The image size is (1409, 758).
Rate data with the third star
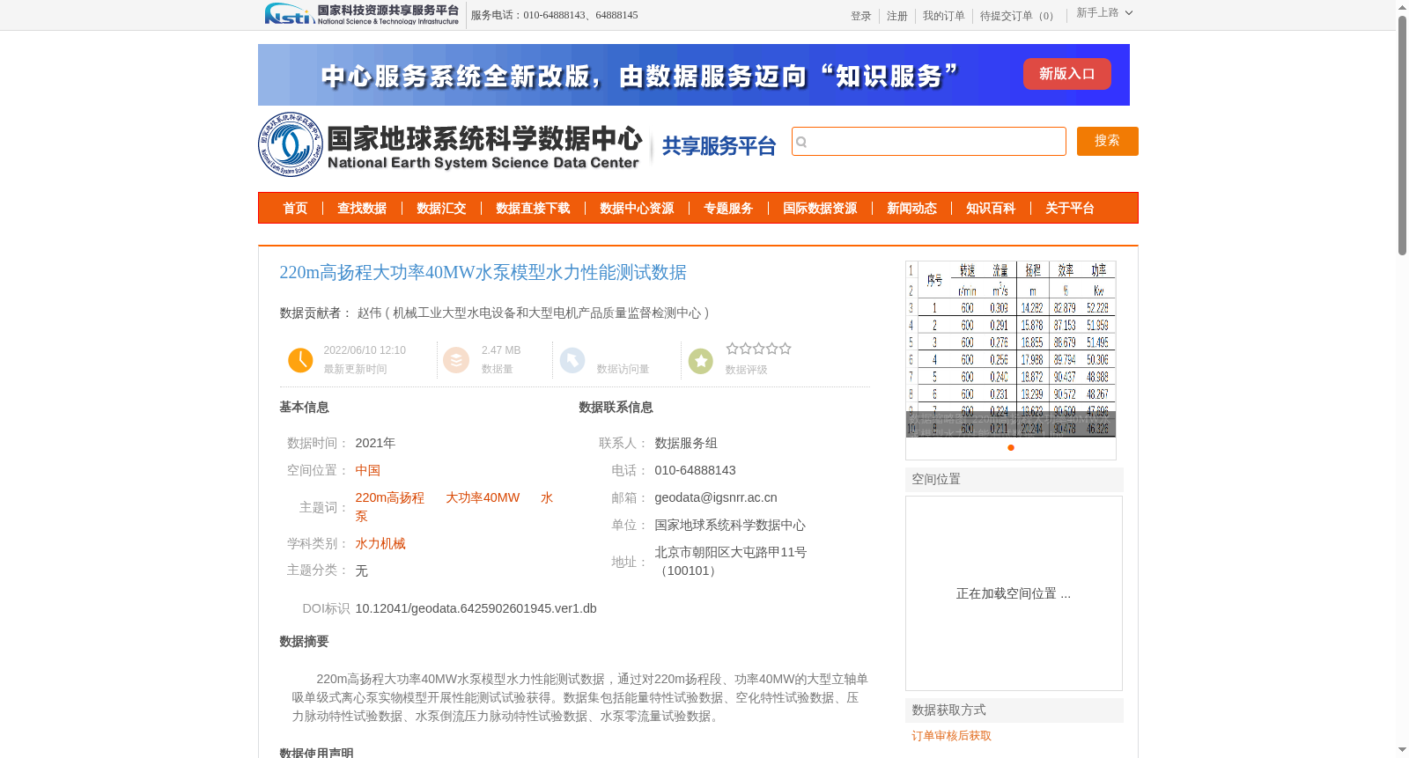pos(758,349)
